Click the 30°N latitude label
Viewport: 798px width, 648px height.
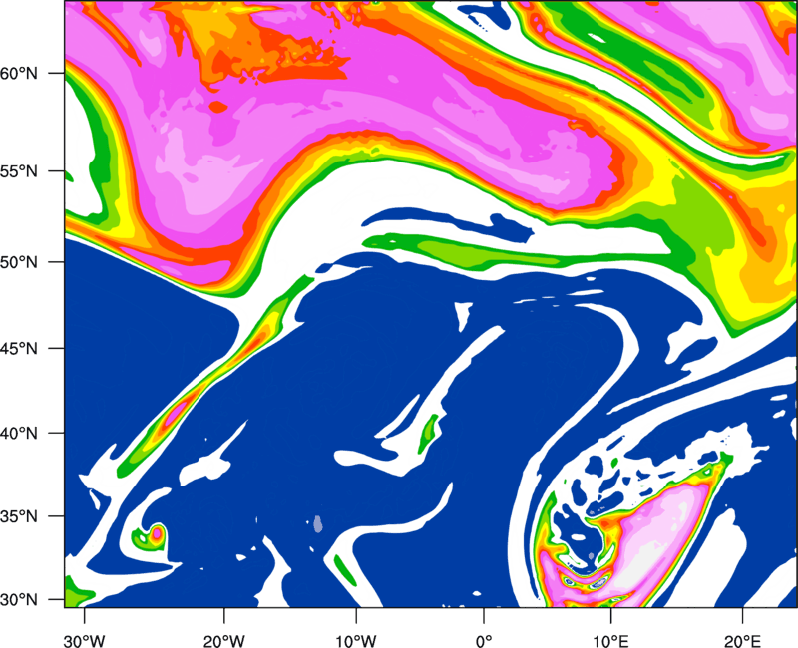[x=19, y=600]
